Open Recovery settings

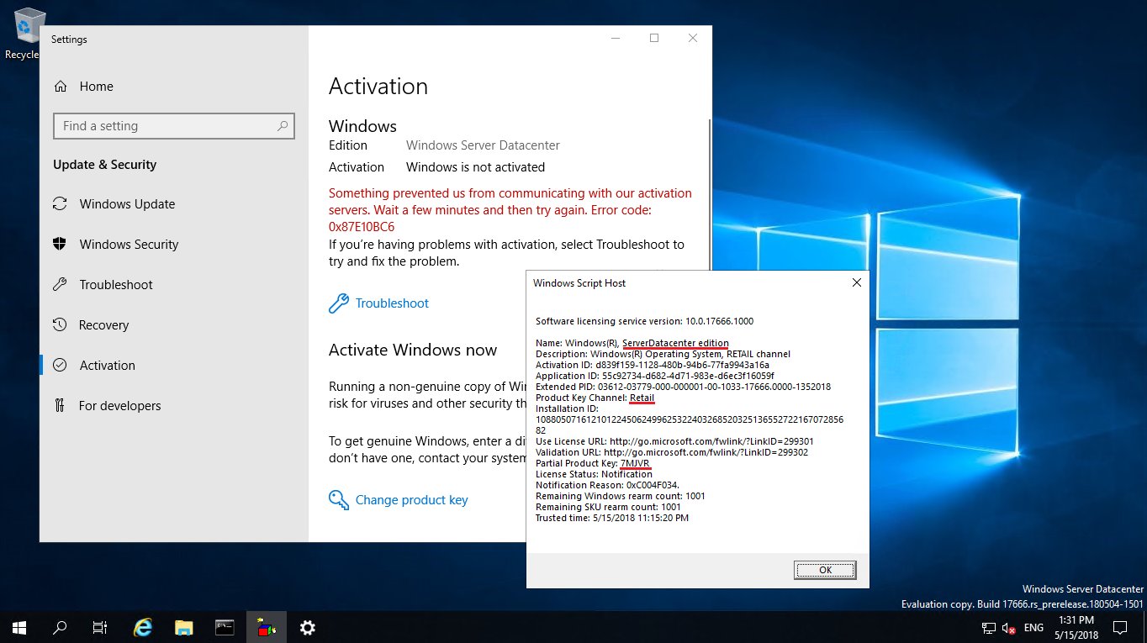point(103,324)
